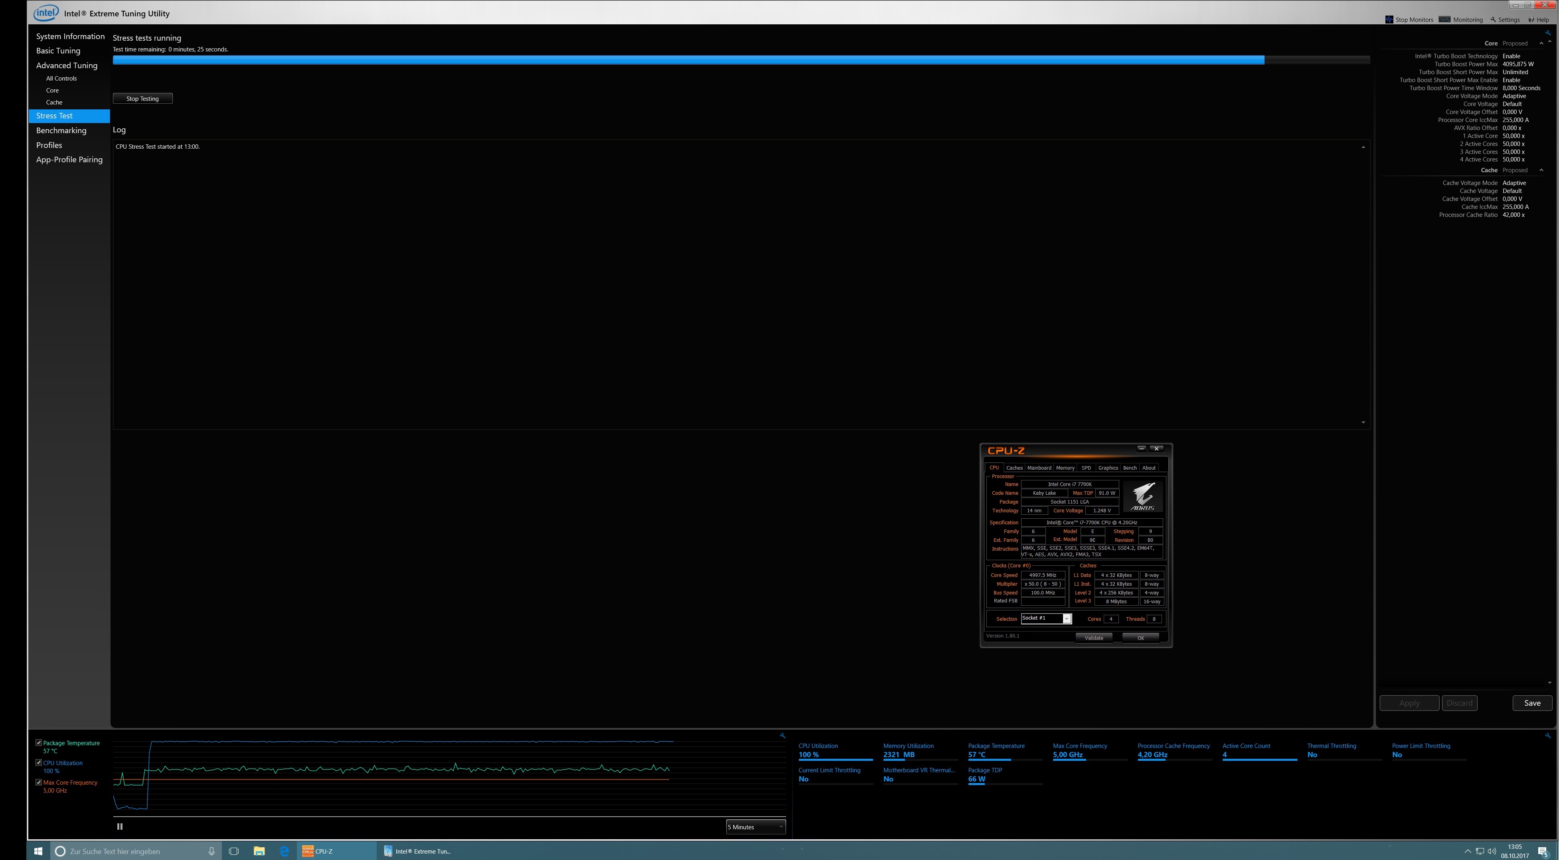Open Settings in the top bar
1561x860 pixels.
1505,20
